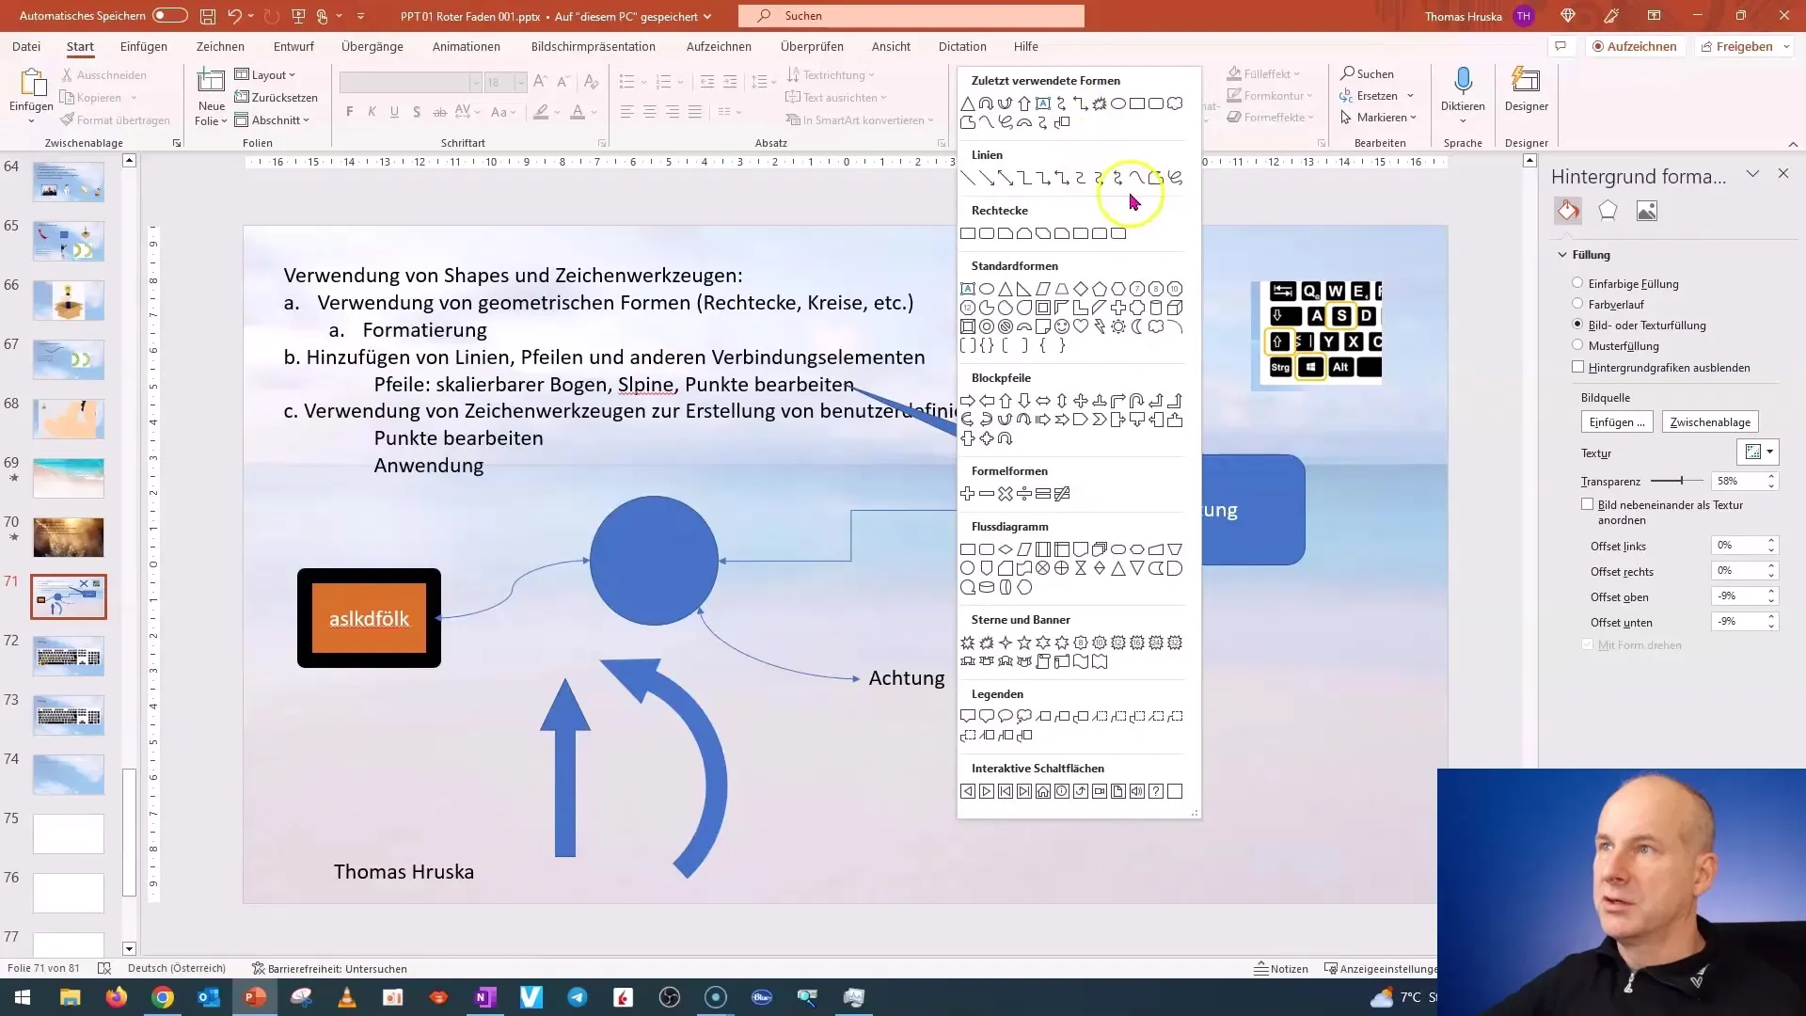Open the Übergänge tab in ribbon
This screenshot has width=1806, height=1016.
point(372,46)
